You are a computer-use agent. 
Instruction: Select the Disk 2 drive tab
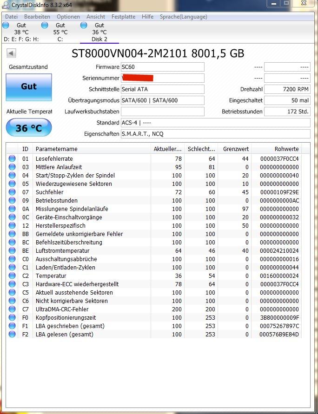(99, 32)
